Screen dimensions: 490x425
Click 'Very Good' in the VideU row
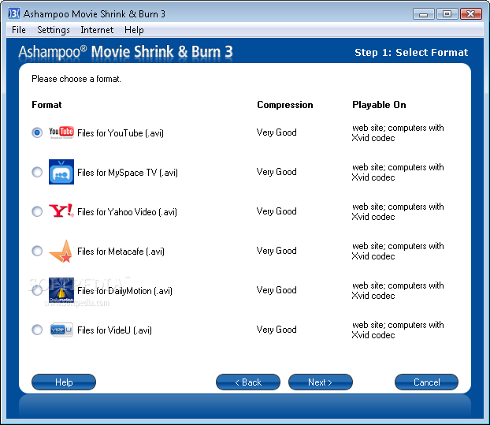(x=277, y=330)
